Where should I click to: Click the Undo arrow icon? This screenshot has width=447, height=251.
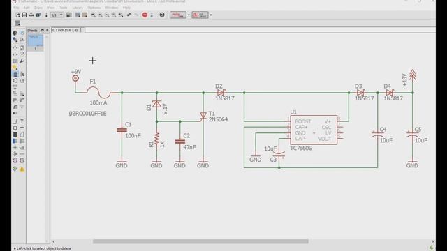(129, 15)
